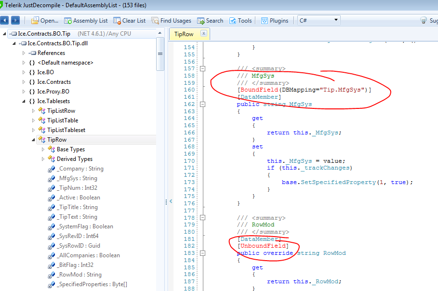This screenshot has width=438, height=291.
Task: Collapse the Ice.Tablesets namespace
Action: click(24, 101)
